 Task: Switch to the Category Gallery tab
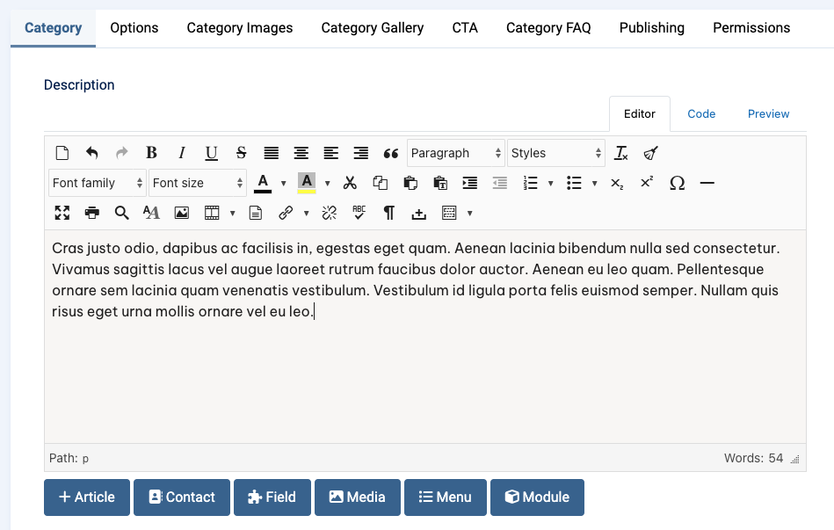(x=372, y=28)
